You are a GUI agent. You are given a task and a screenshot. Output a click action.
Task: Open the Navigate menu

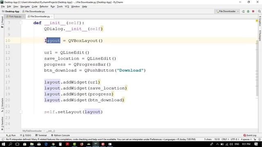[25, 7]
